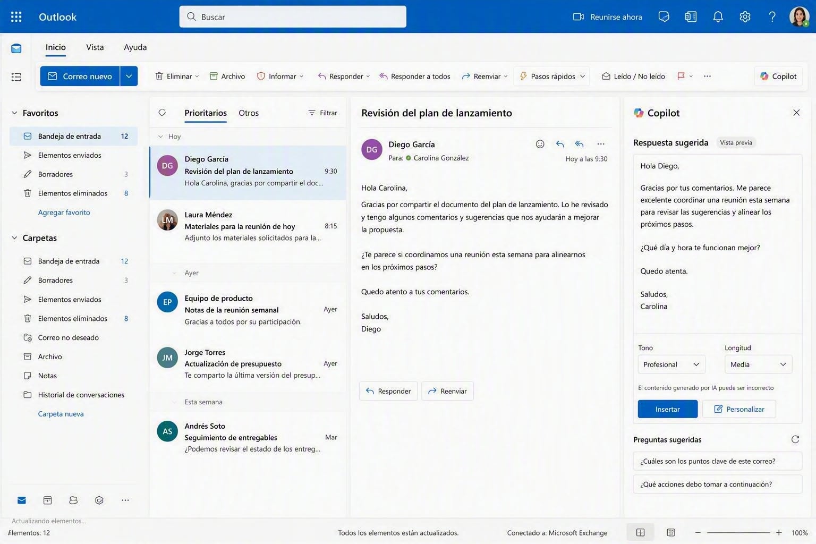Viewport: 816px width, 544px height.
Task: Click the emoji reaction icon in message
Action: (x=540, y=144)
